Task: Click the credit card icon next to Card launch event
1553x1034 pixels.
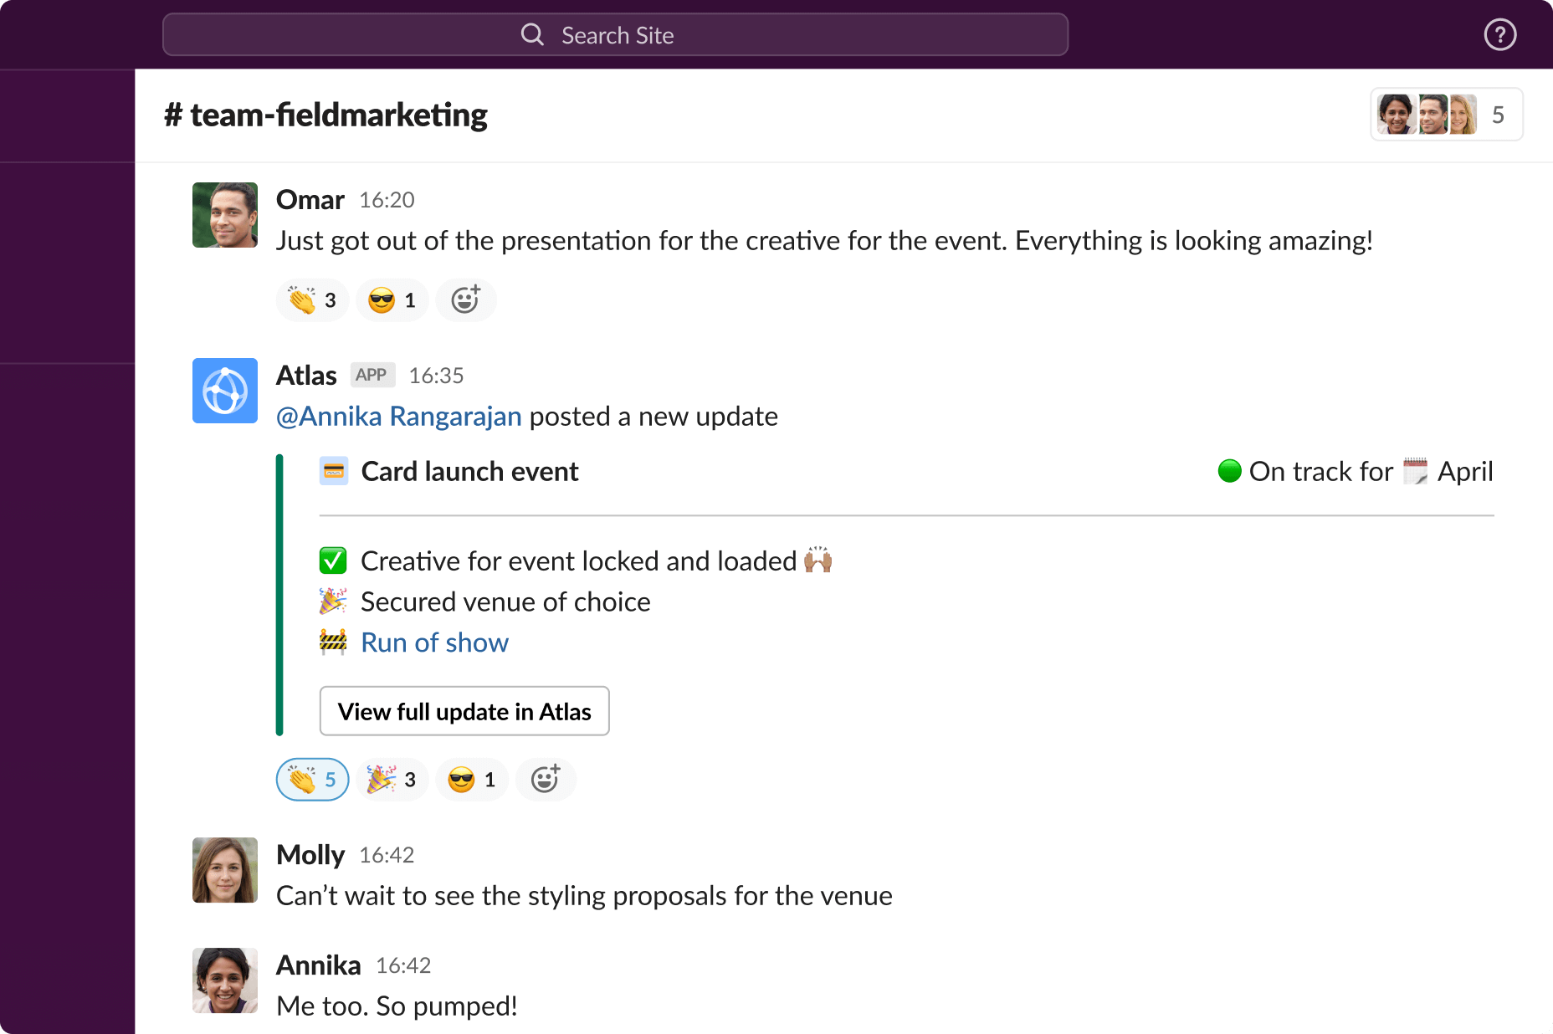Action: pyautogui.click(x=334, y=471)
